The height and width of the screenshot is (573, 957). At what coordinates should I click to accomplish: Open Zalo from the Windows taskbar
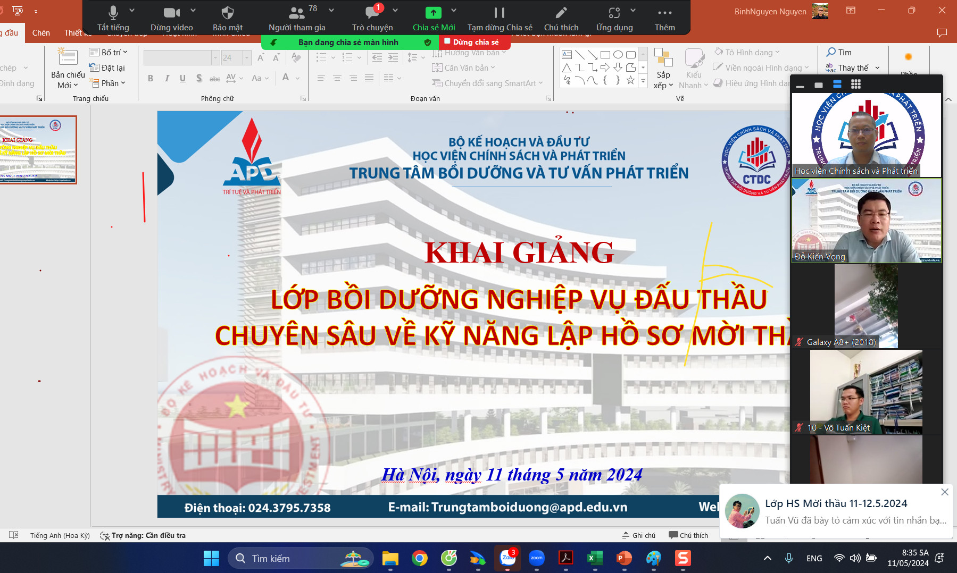click(x=507, y=558)
